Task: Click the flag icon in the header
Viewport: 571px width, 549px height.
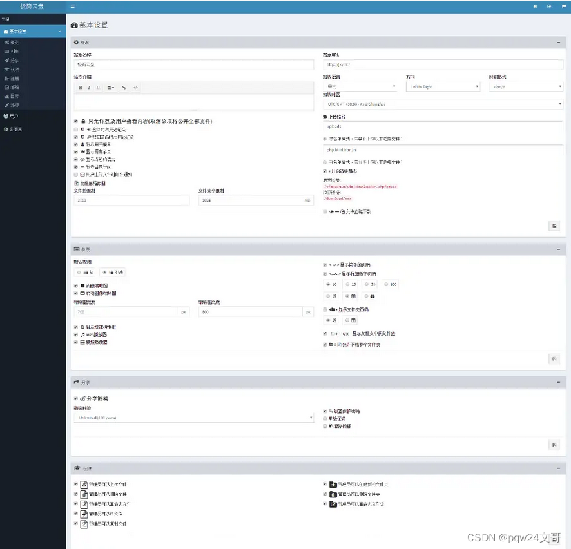Action: click(x=564, y=6)
